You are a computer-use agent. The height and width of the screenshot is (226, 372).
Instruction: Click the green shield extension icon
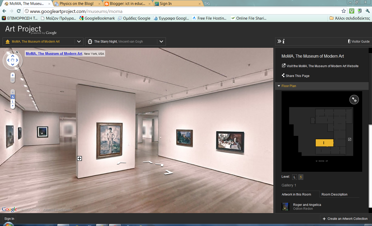click(352, 11)
